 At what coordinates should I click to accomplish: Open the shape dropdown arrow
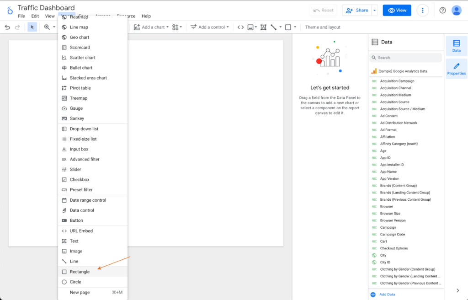(x=295, y=27)
